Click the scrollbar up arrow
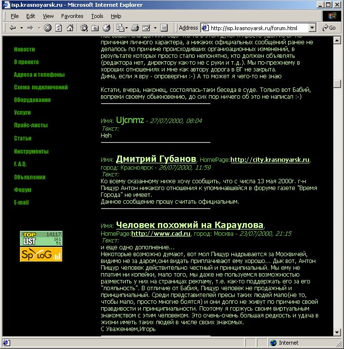 337,40
